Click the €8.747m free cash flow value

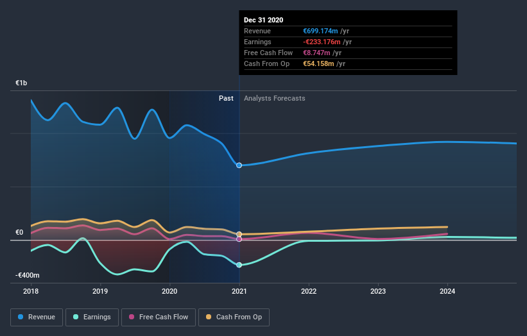coord(316,53)
